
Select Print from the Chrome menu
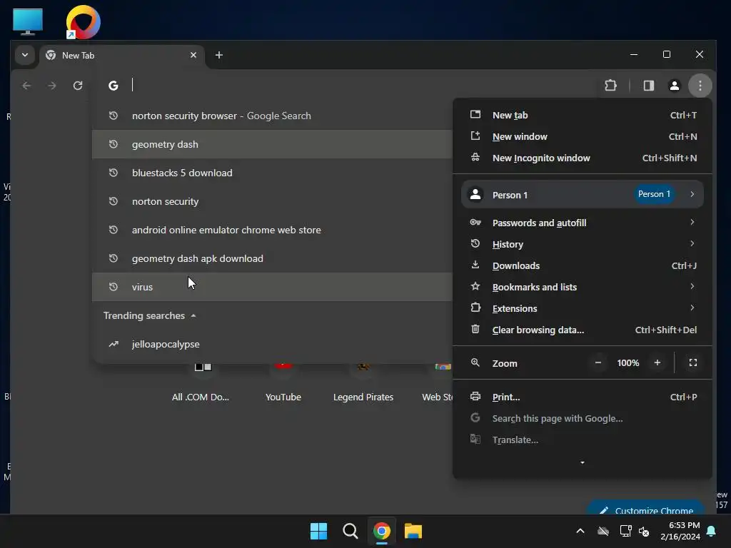point(583,397)
